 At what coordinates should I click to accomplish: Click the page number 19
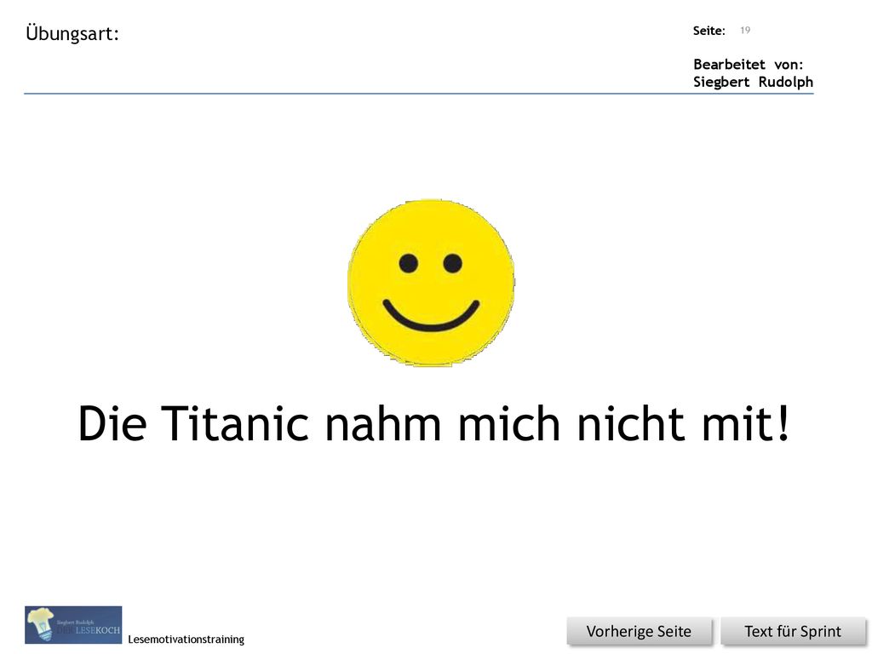tap(745, 30)
